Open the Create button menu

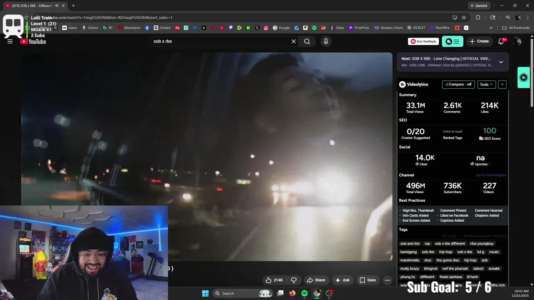pyautogui.click(x=479, y=41)
